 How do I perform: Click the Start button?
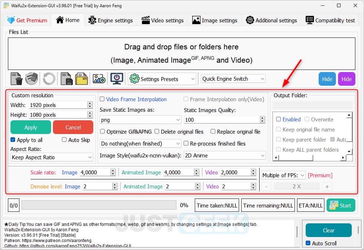pos(341,205)
